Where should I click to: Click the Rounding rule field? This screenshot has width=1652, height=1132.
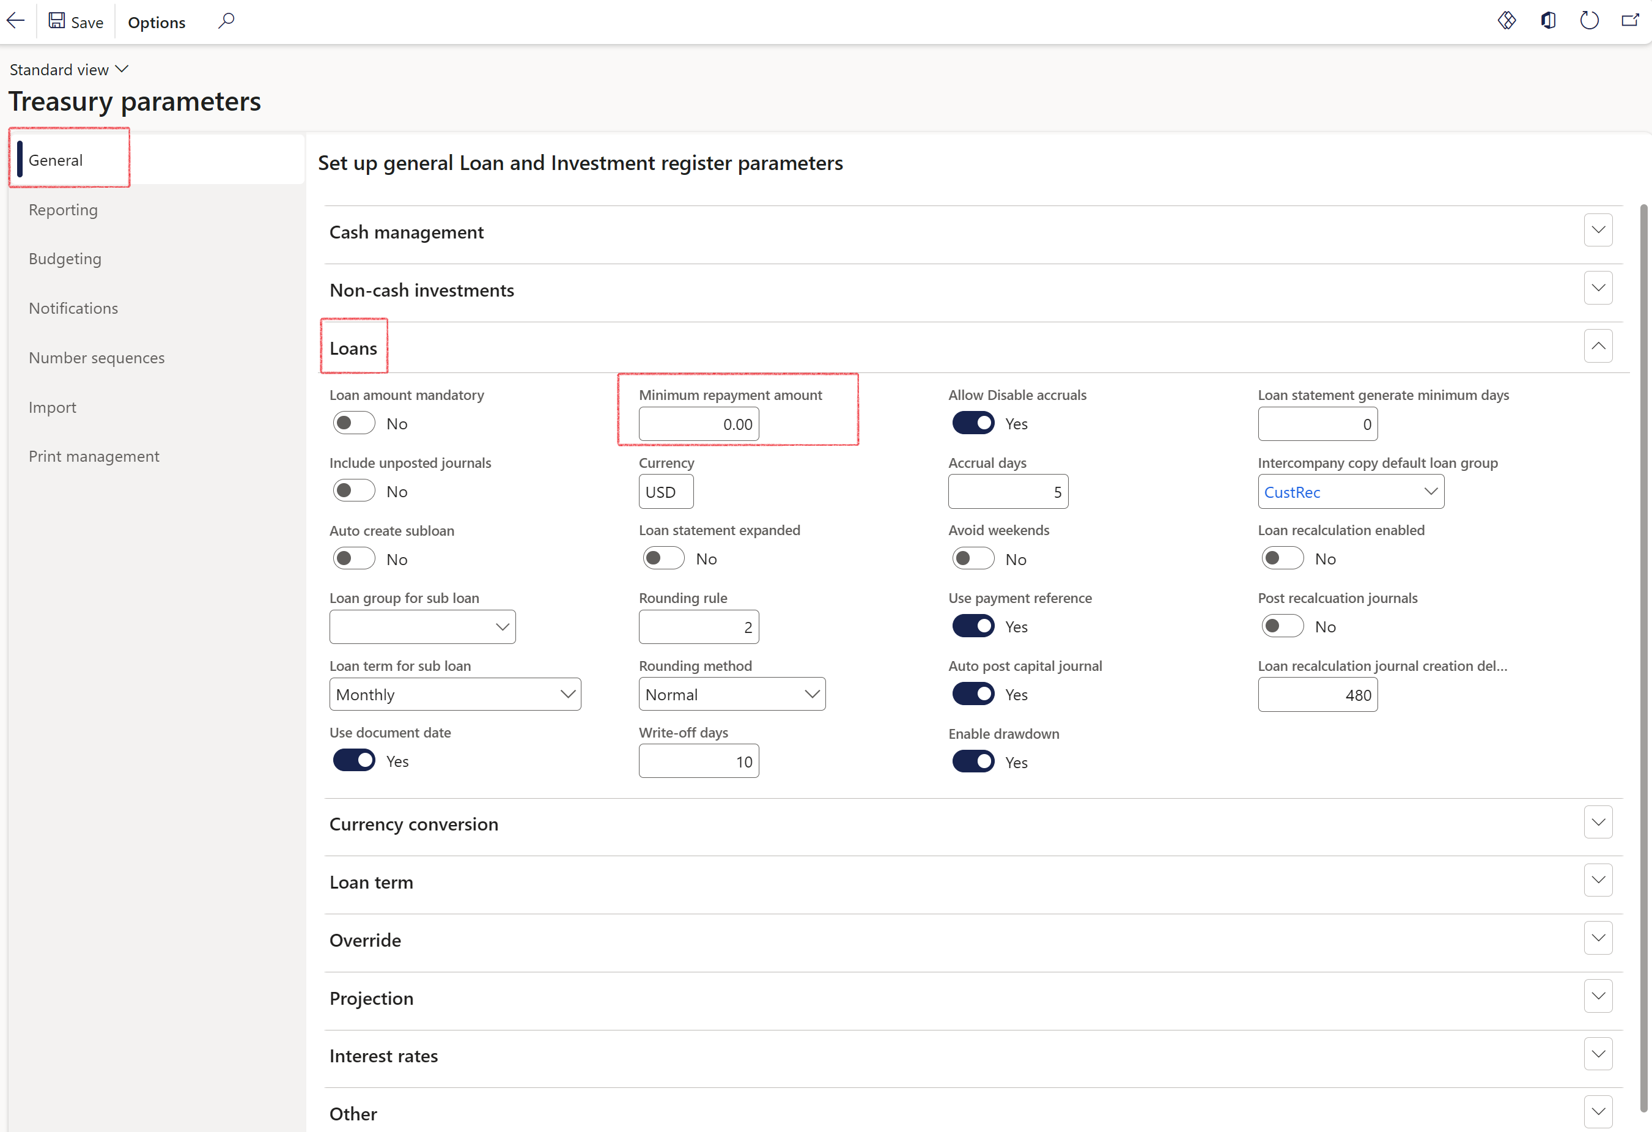pos(699,626)
